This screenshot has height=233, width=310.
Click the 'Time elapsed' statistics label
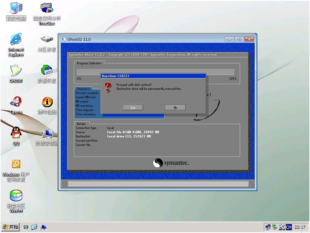[x=84, y=110]
